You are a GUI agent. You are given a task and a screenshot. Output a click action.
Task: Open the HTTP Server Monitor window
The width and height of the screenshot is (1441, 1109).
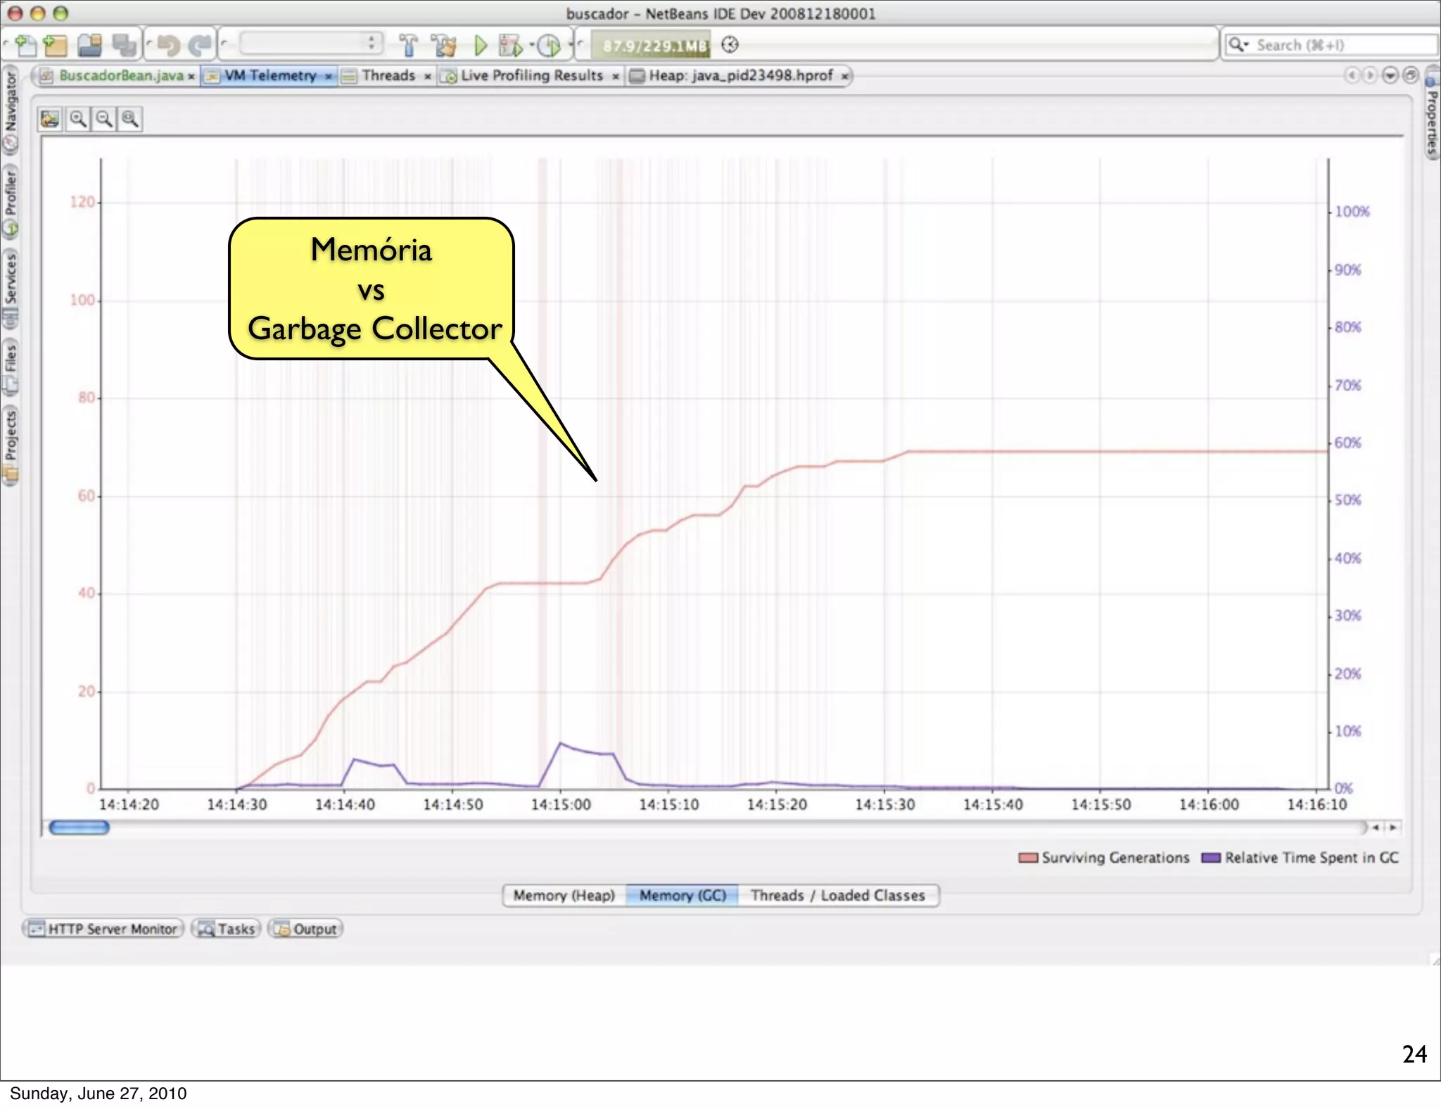[103, 929]
